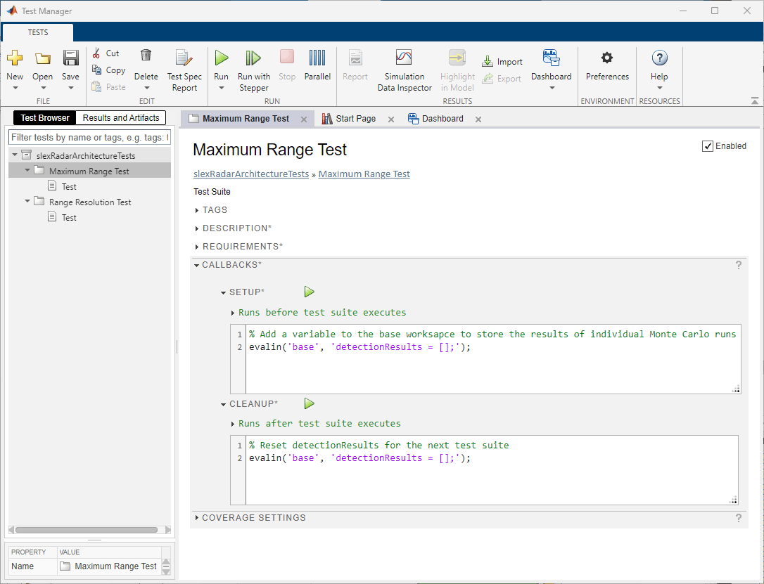
Task: Click the Parallel run icon
Action: [317, 58]
